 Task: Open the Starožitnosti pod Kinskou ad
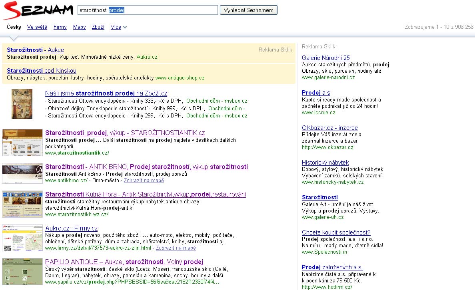[x=42, y=71]
